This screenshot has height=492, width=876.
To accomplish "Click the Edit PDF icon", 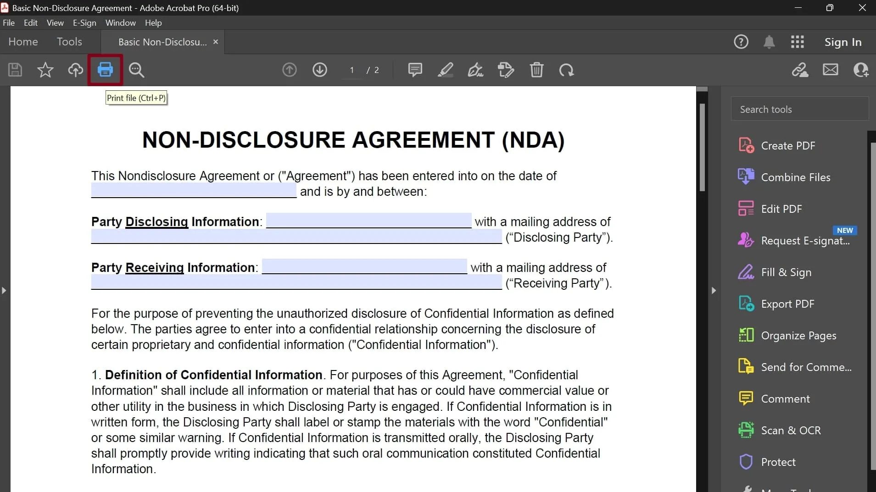I will [x=746, y=209].
